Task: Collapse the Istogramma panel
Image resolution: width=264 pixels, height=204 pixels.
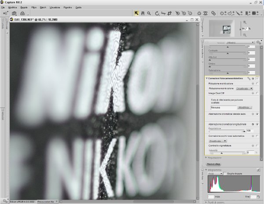Action: (x=206, y=170)
